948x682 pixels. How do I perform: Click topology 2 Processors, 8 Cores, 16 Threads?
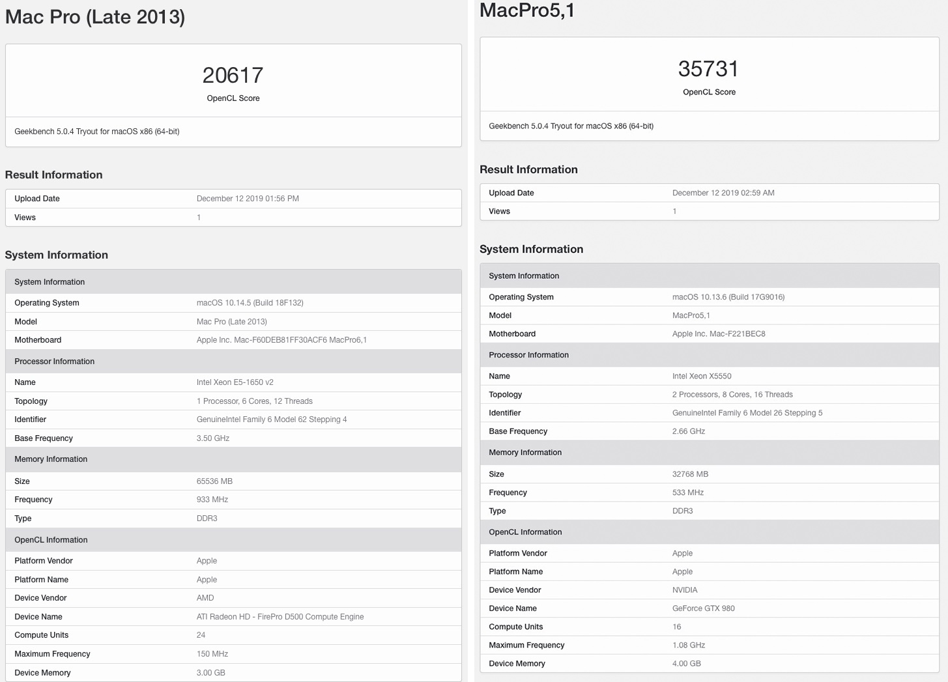pyautogui.click(x=732, y=395)
